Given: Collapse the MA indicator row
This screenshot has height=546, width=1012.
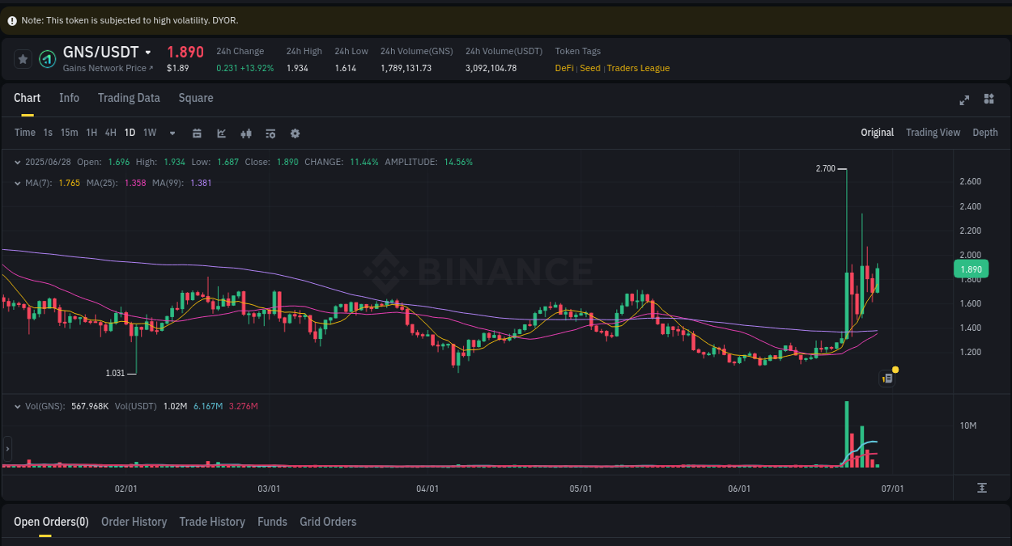Looking at the screenshot, I should pyautogui.click(x=18, y=183).
